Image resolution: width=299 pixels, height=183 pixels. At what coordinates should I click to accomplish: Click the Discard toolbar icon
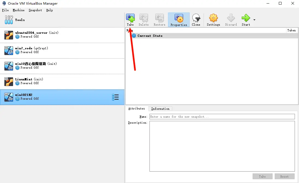231,18
